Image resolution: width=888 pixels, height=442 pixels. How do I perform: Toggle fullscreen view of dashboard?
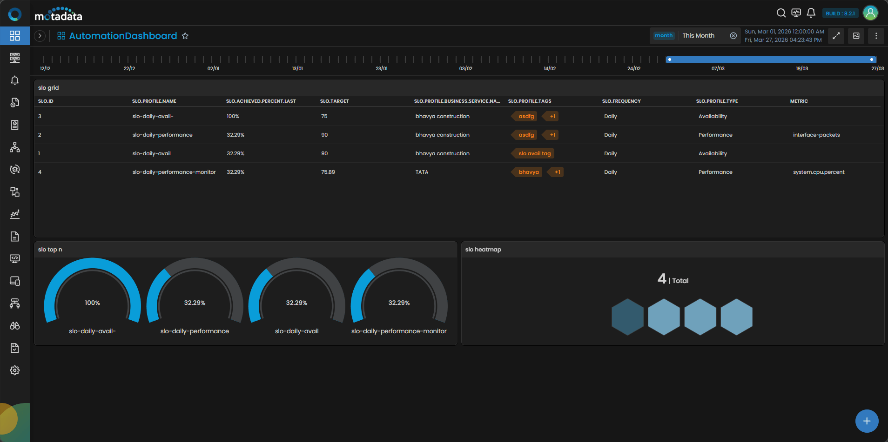[x=836, y=36]
